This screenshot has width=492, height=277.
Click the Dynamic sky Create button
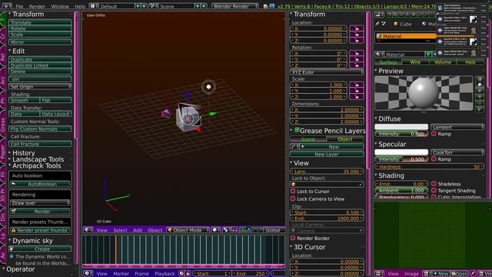click(40, 249)
